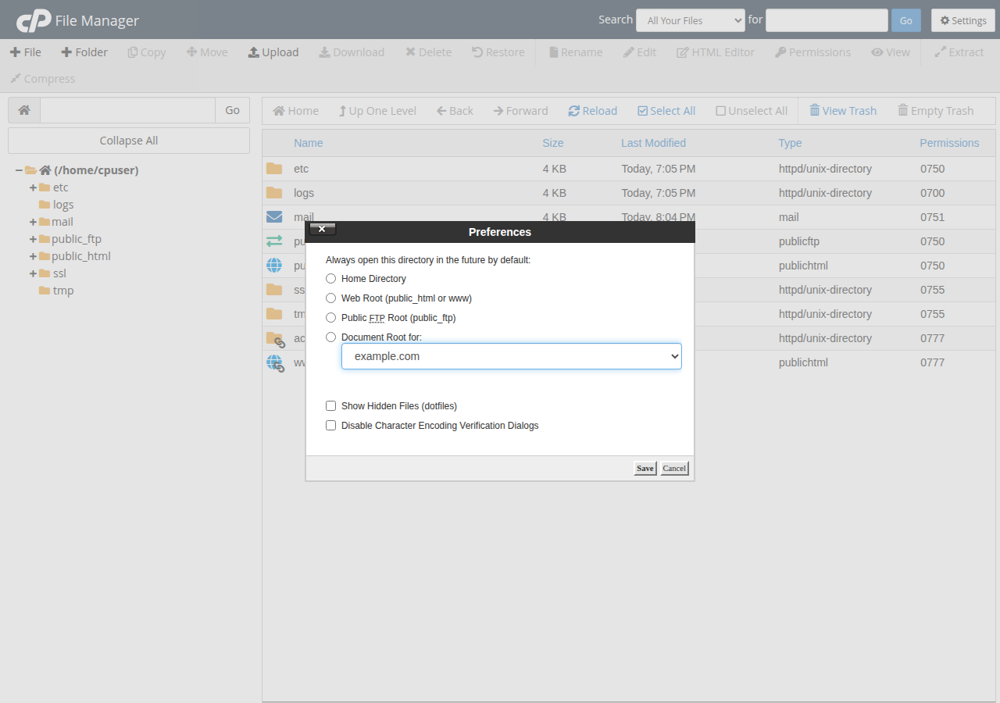1000x703 pixels.
Task: Click the search Go button
Action: pos(906,20)
